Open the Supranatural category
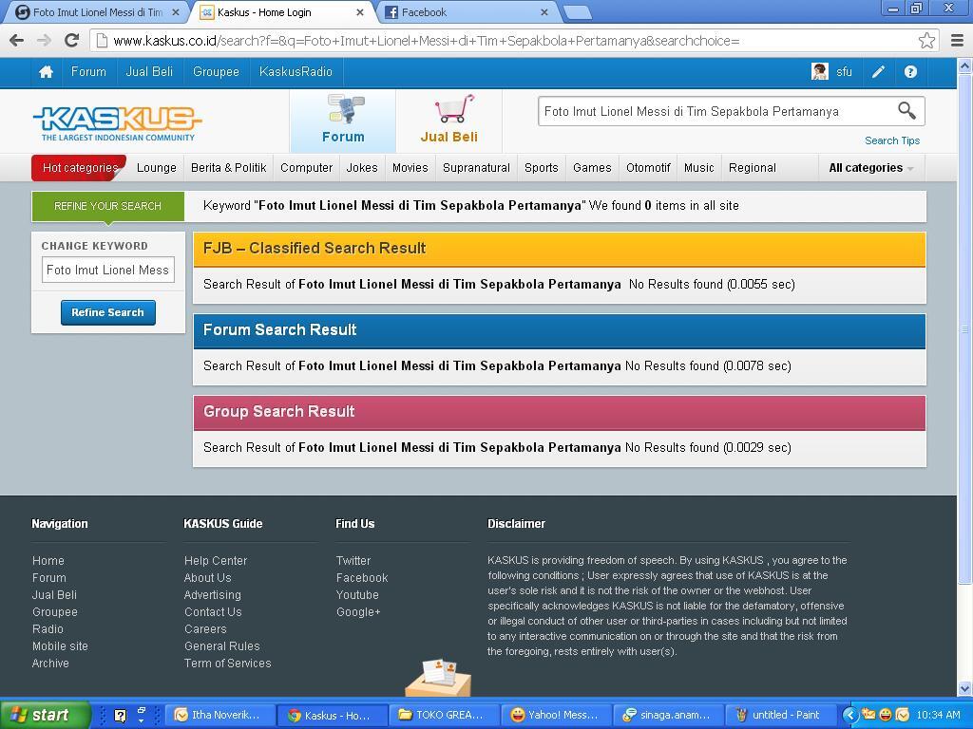 pos(476,168)
